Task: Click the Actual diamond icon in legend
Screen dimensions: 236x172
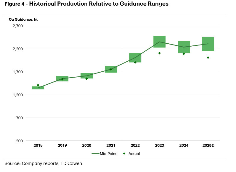Action: 124,153
